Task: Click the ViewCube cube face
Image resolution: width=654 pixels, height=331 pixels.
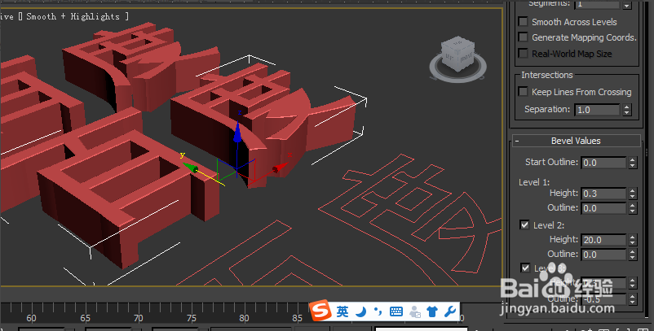Action: [x=457, y=54]
